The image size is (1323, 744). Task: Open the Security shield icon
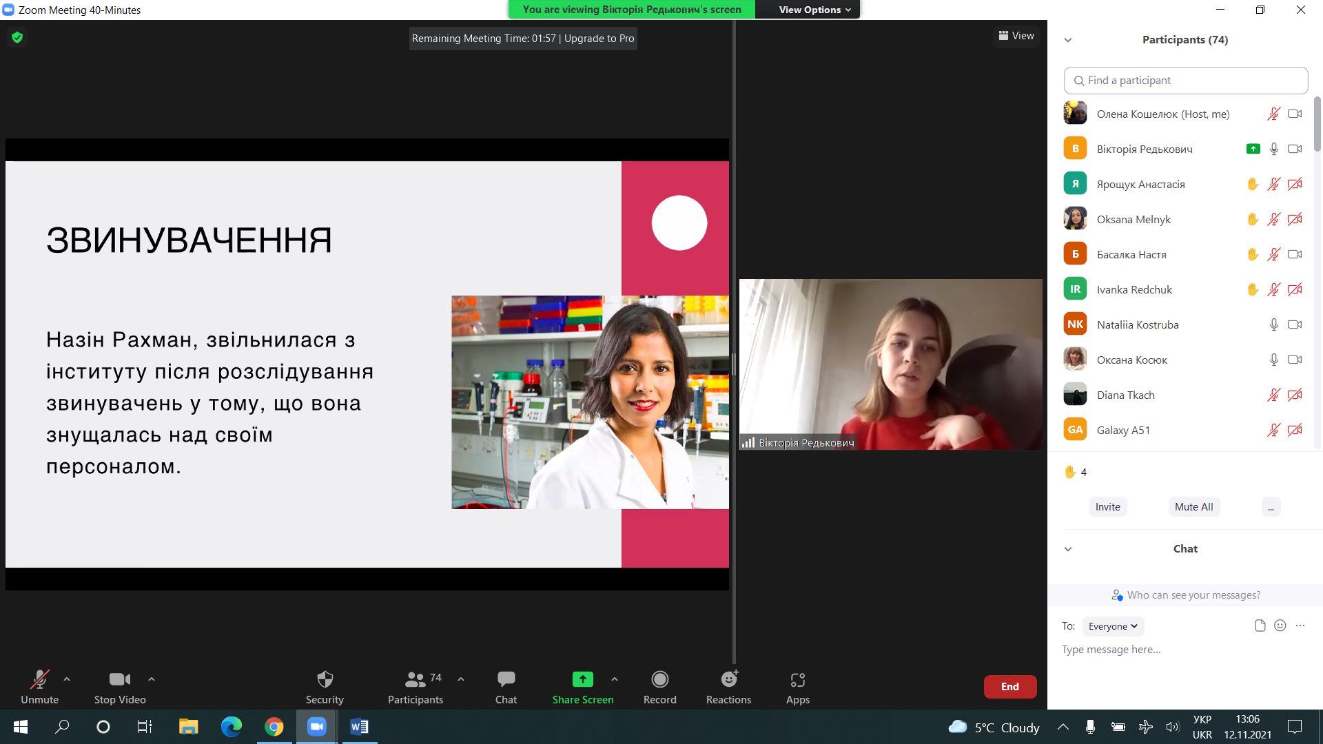tap(325, 680)
